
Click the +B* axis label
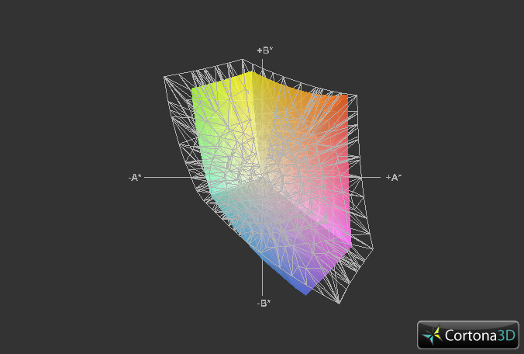click(x=264, y=50)
